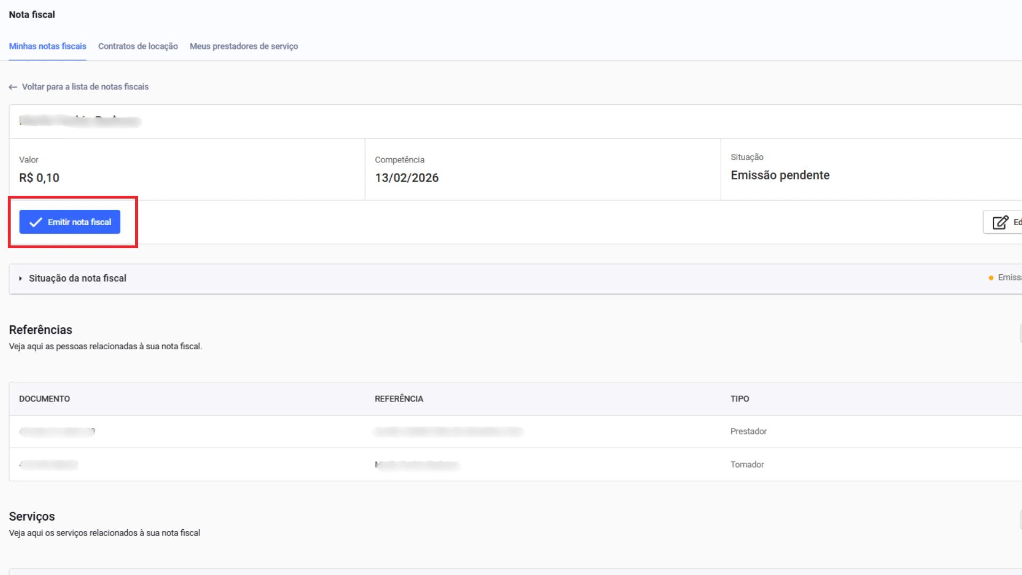Click the Referências section heading

[40, 330]
